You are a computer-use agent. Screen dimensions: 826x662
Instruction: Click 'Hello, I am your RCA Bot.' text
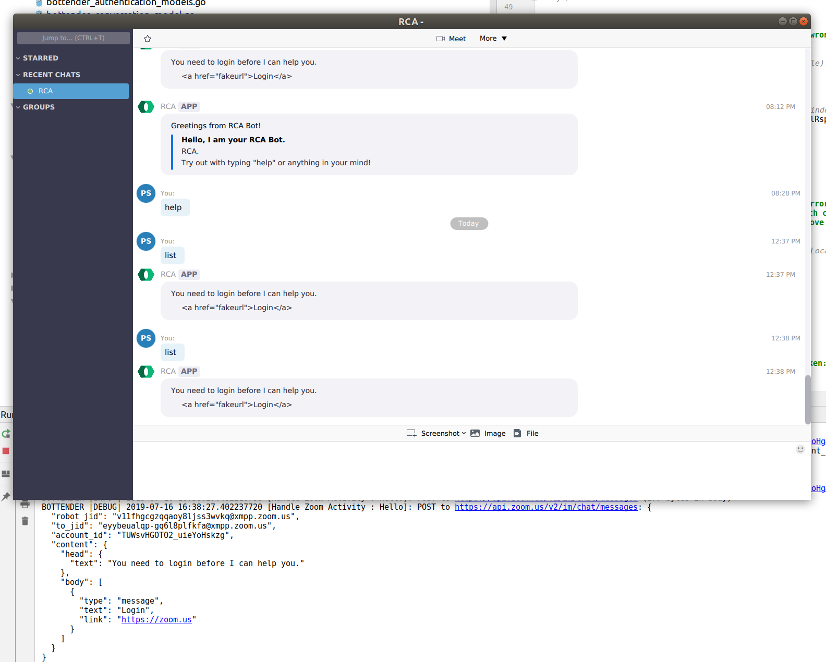(233, 140)
